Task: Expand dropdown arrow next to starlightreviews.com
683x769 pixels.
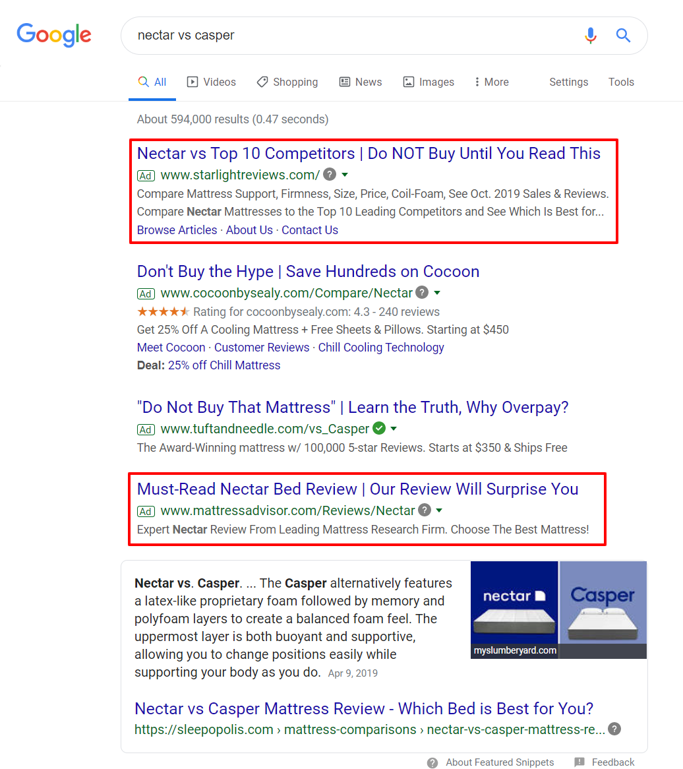Action: click(345, 175)
